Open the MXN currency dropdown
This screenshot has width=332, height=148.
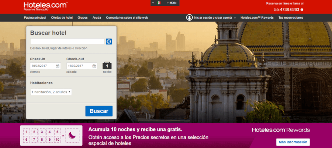(172, 3)
